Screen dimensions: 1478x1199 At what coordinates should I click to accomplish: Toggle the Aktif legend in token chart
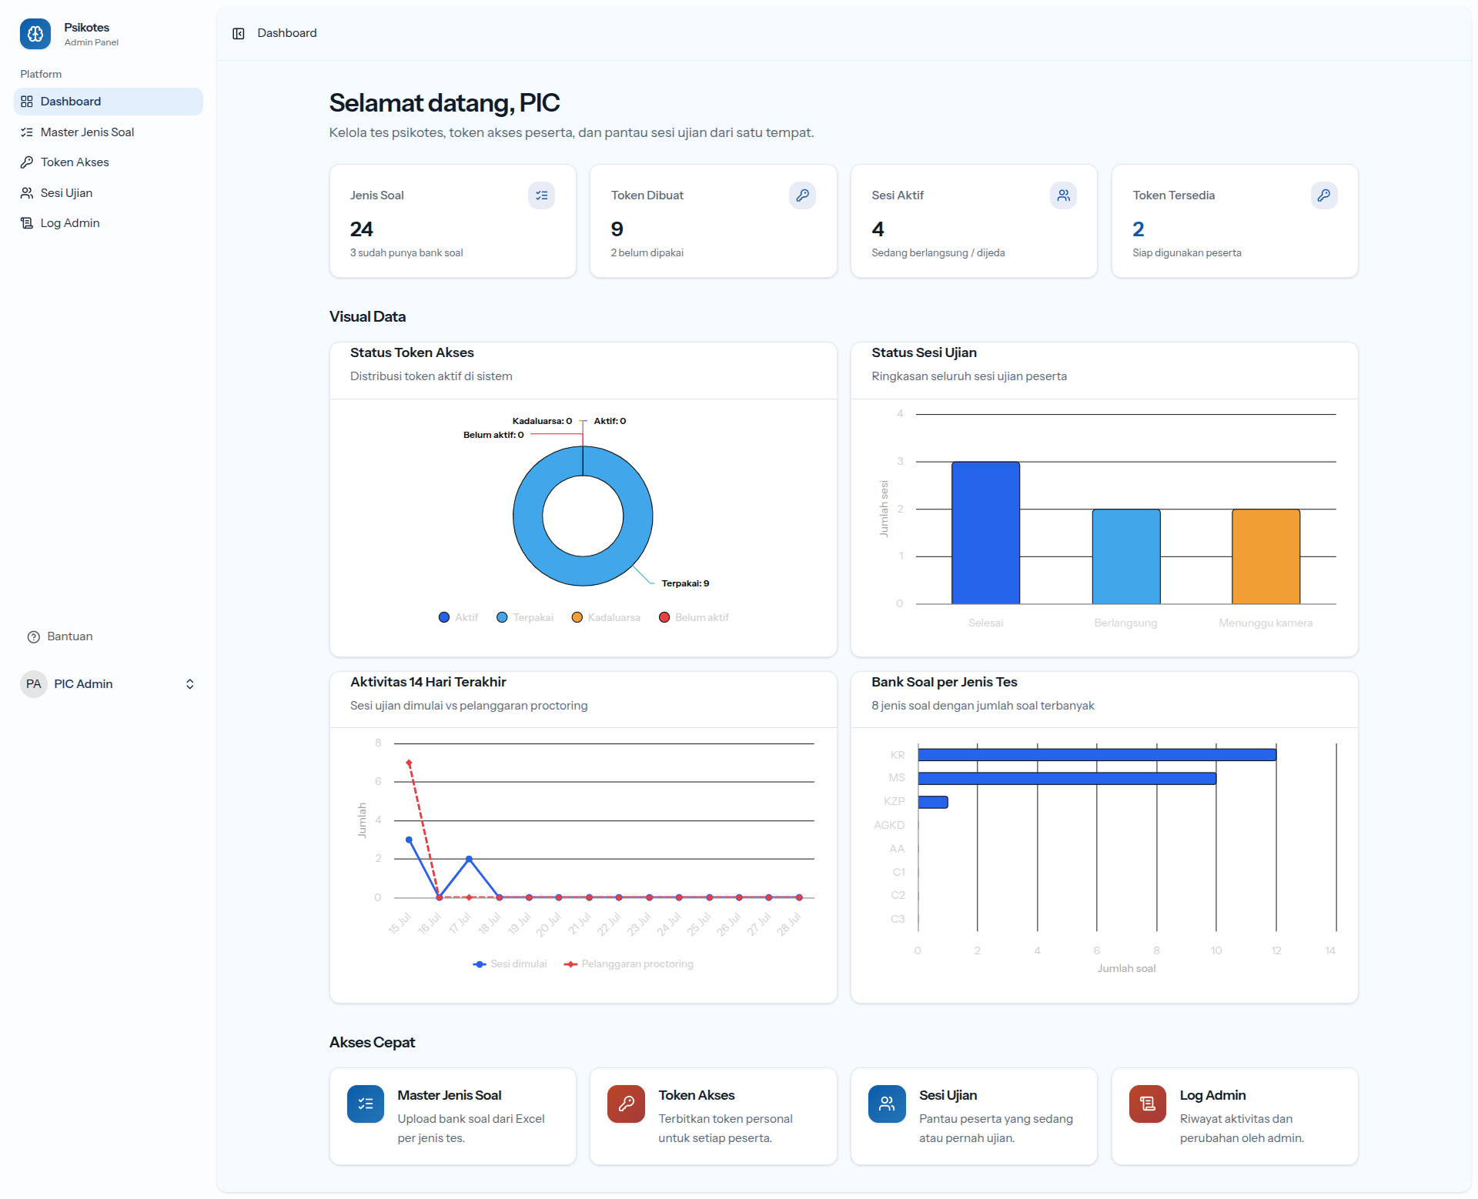coord(458,617)
